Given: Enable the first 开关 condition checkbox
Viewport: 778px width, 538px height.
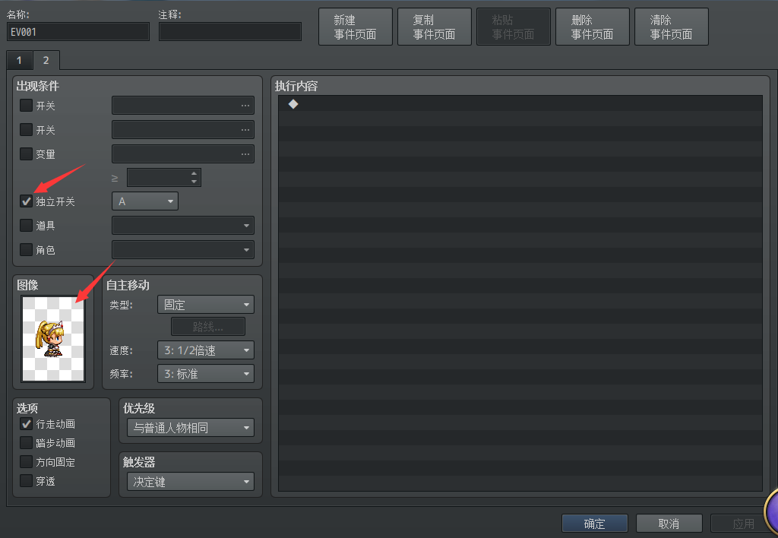Looking at the screenshot, I should (26, 105).
